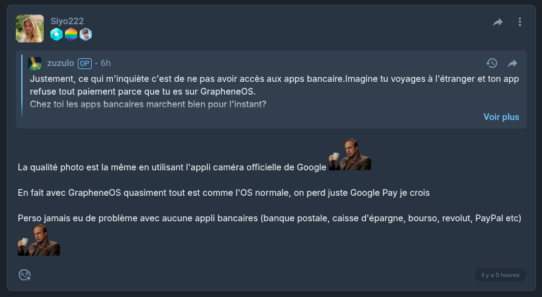This screenshot has height=297, width=542.
Task: Open the three-dot post options menu
Action: (x=520, y=22)
